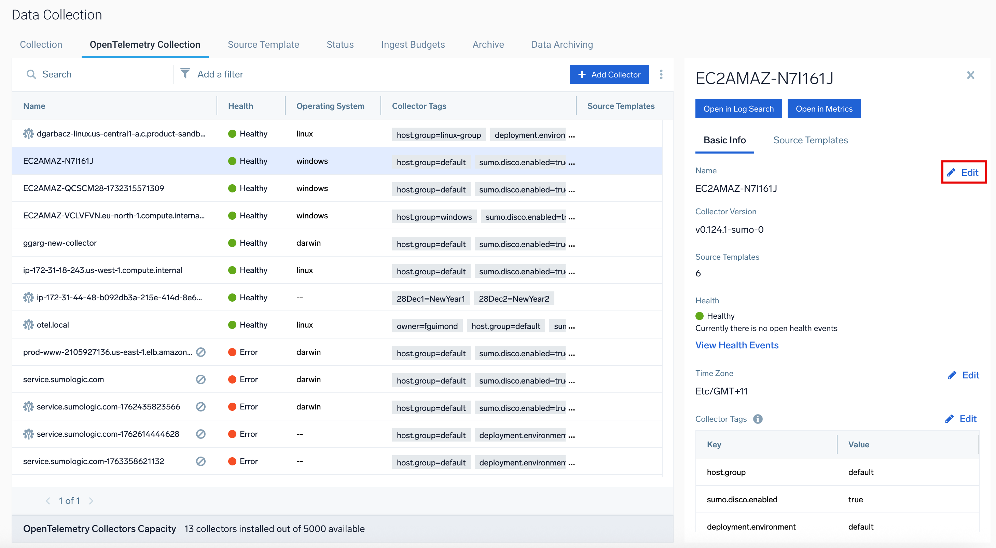The image size is (996, 548).
Task: Open the View Health Events link
Action: click(736, 345)
